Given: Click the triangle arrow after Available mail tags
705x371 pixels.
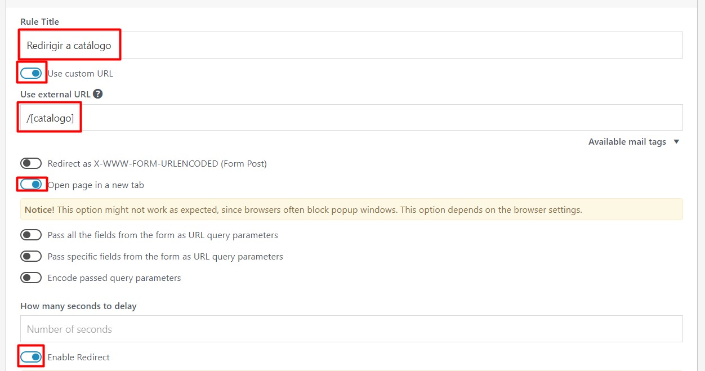Looking at the screenshot, I should [x=677, y=142].
